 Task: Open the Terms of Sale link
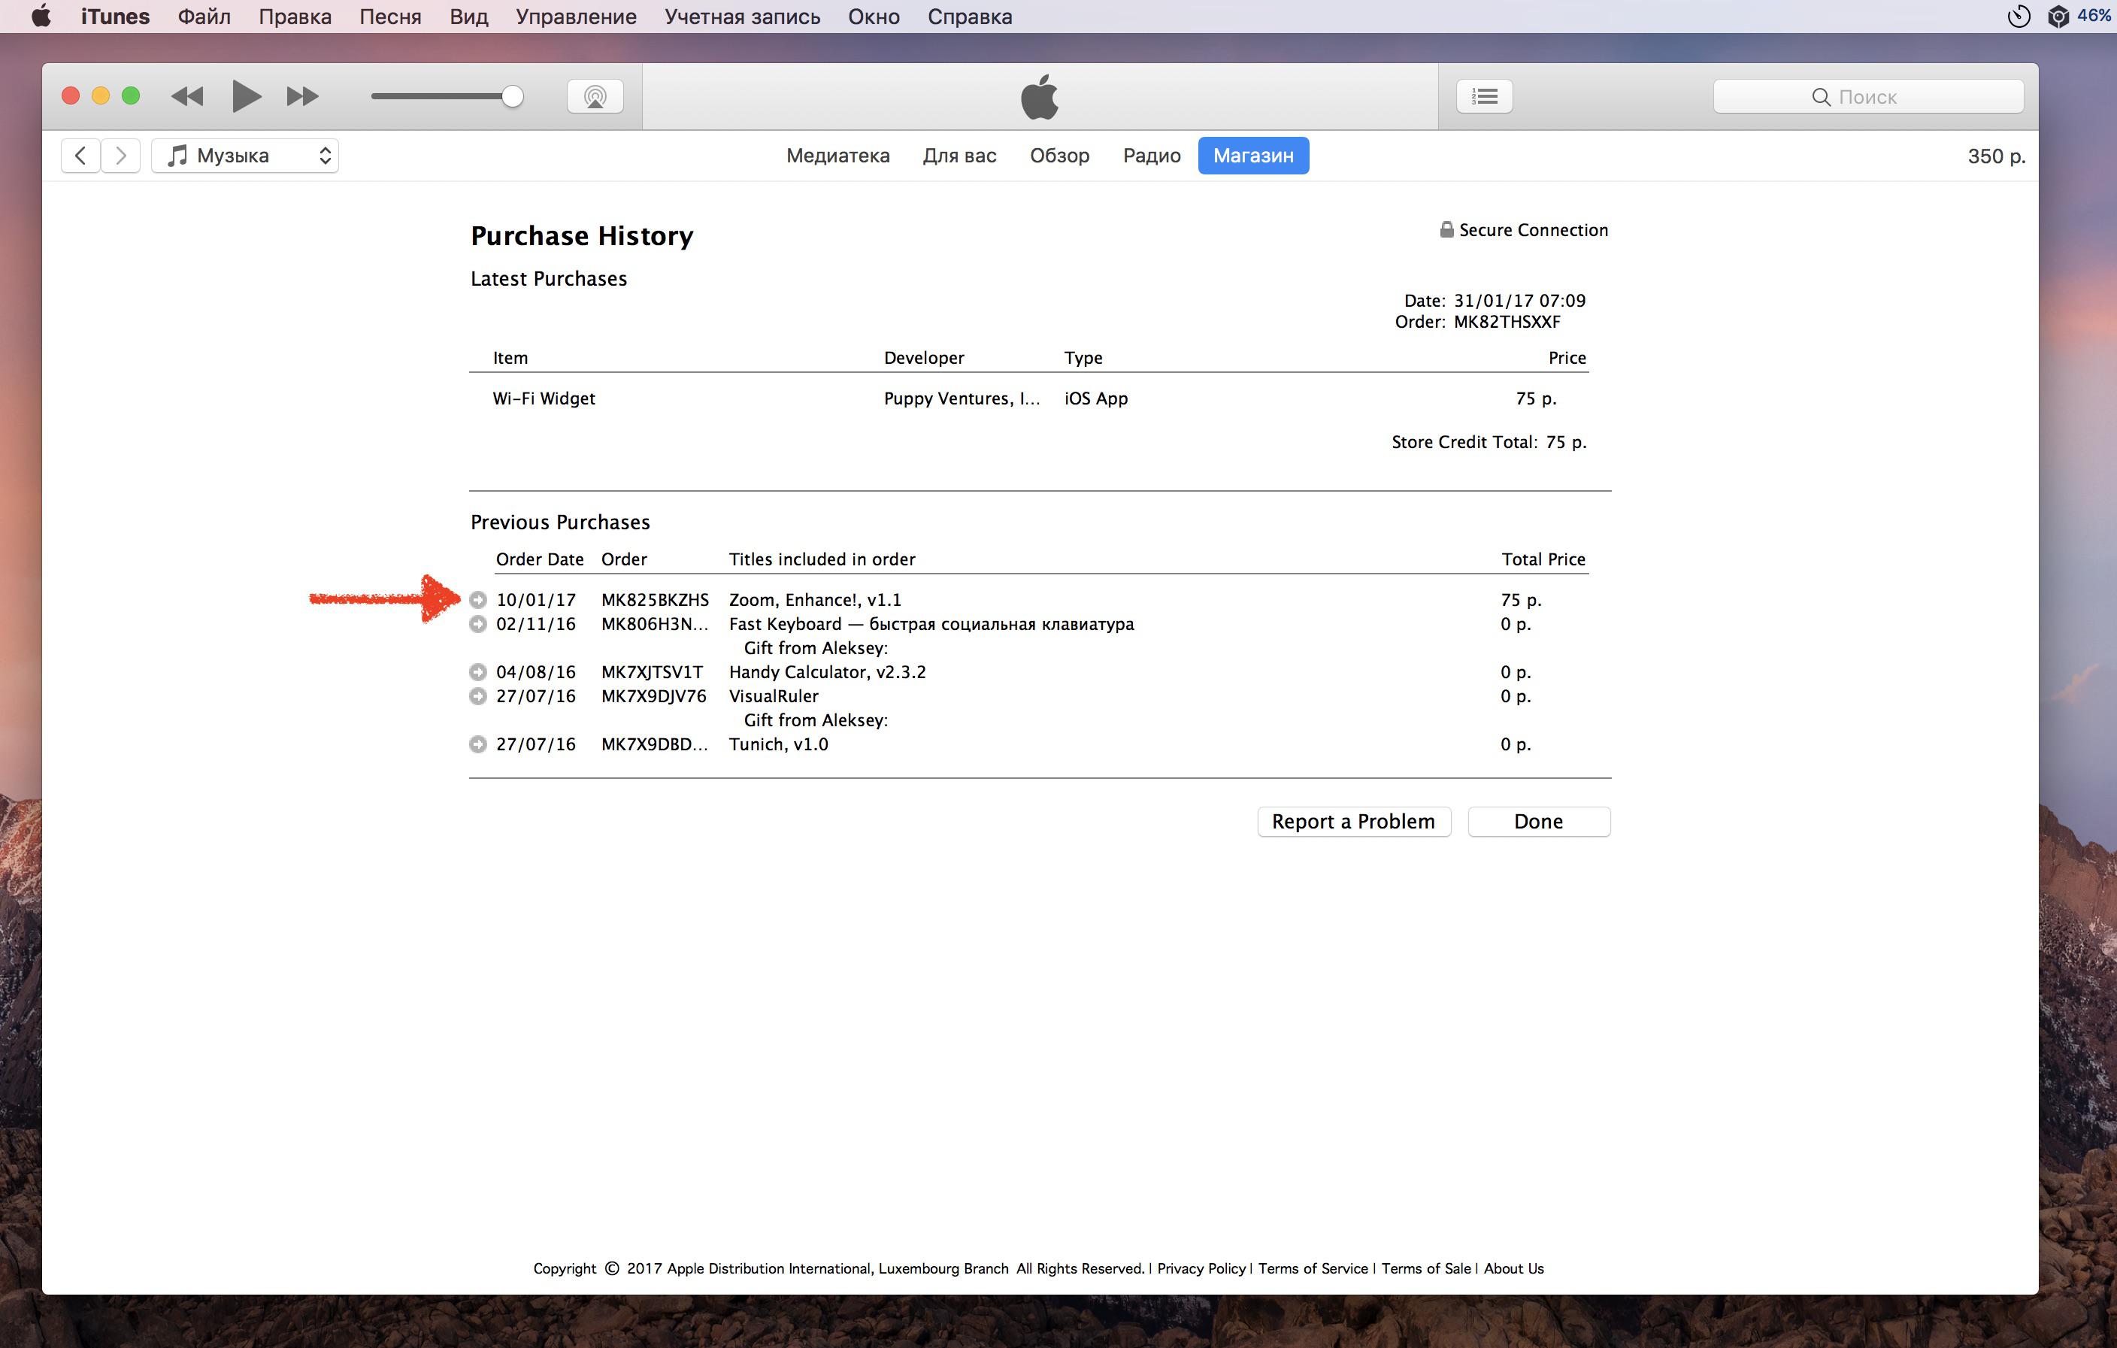pyautogui.click(x=1425, y=1268)
